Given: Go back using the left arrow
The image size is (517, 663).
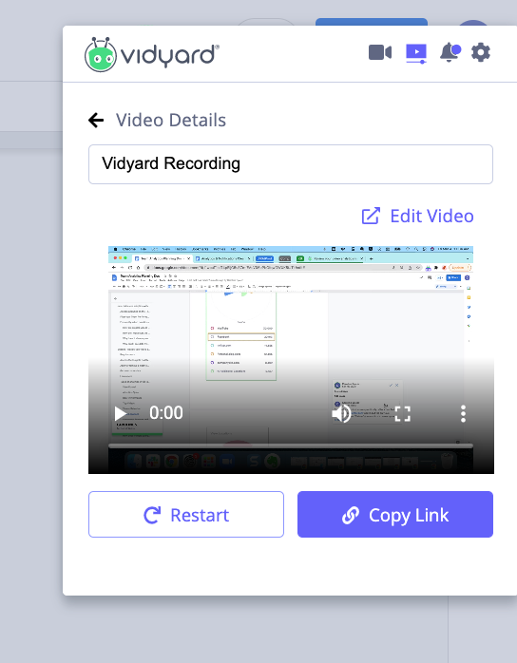Looking at the screenshot, I should pos(96,120).
